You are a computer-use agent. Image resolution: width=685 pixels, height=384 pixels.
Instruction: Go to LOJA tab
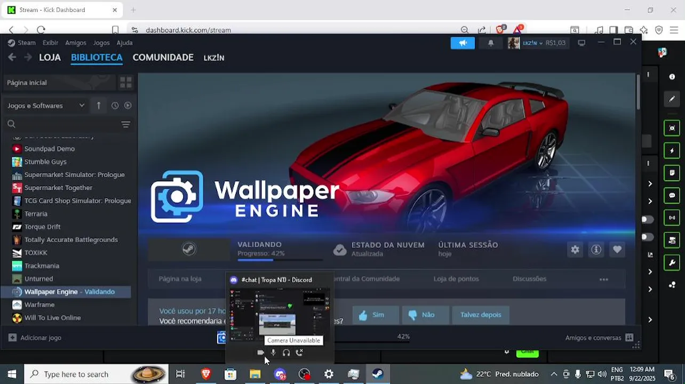click(50, 58)
